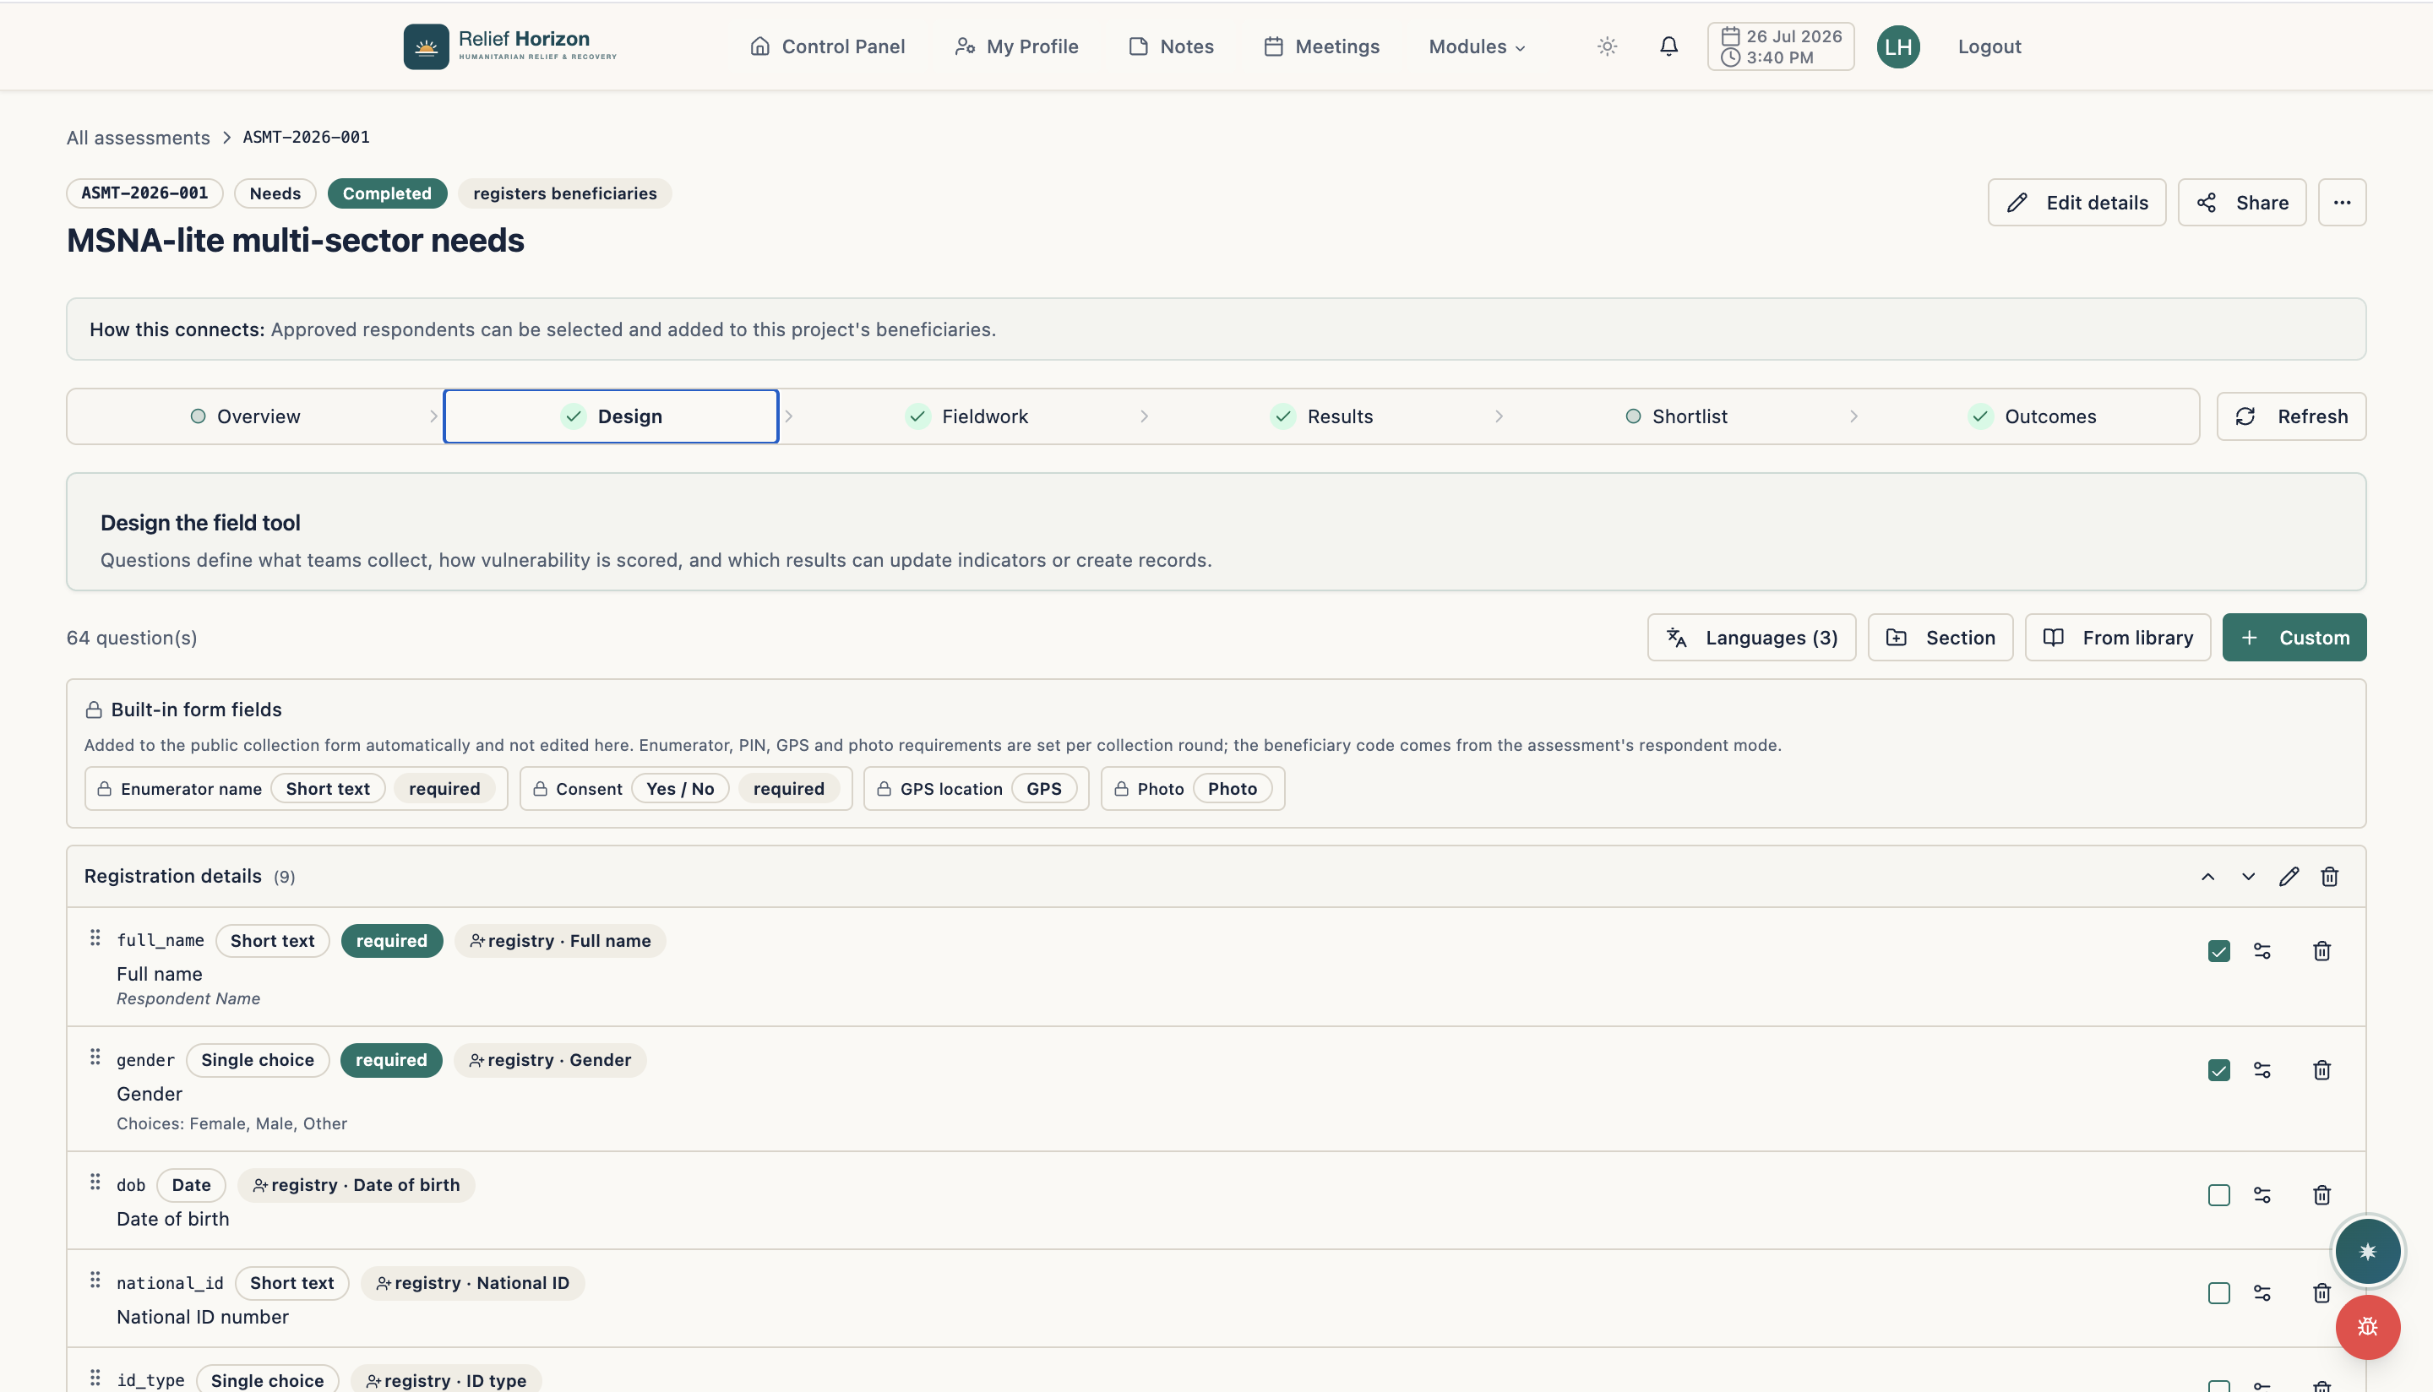Uncheck the gender question checkbox
Viewport: 2433px width, 1392px height.
pos(2219,1070)
